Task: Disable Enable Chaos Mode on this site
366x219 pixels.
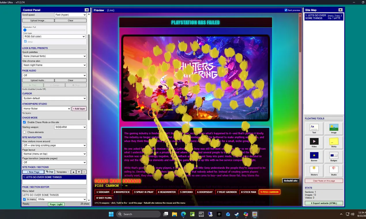Action: click(x=24, y=122)
